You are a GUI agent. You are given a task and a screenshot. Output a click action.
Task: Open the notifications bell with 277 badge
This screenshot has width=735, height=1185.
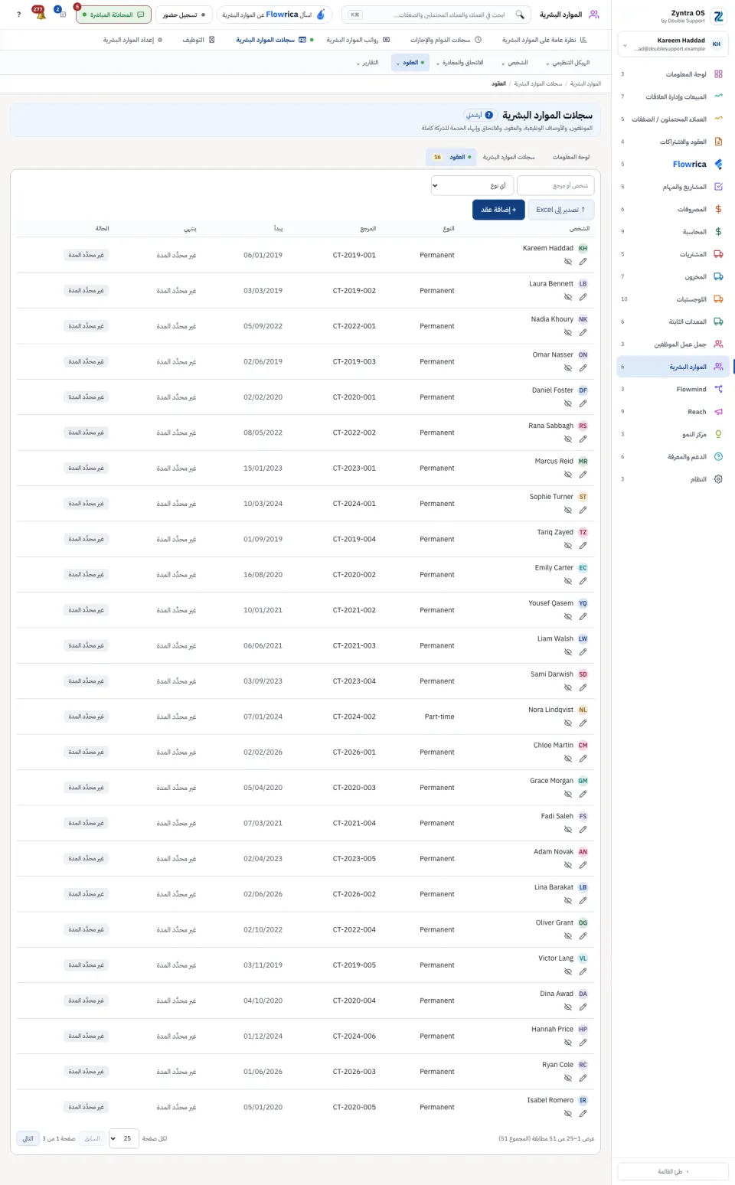point(39,14)
